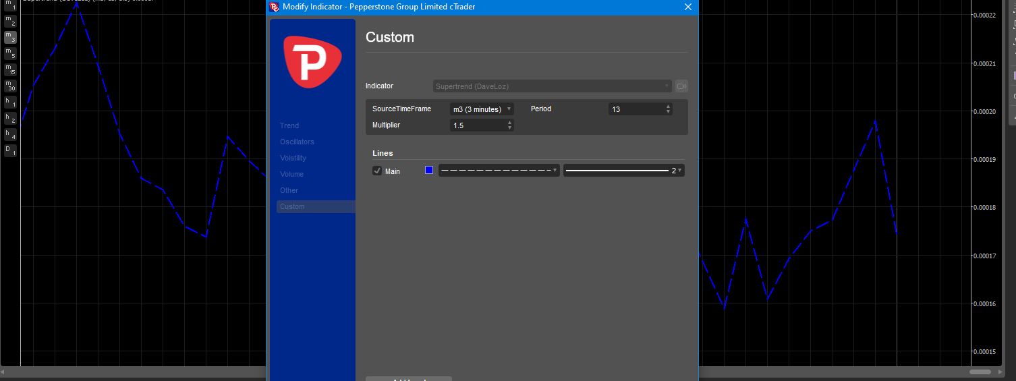Choose the m30 timeframe button

(x=10, y=86)
